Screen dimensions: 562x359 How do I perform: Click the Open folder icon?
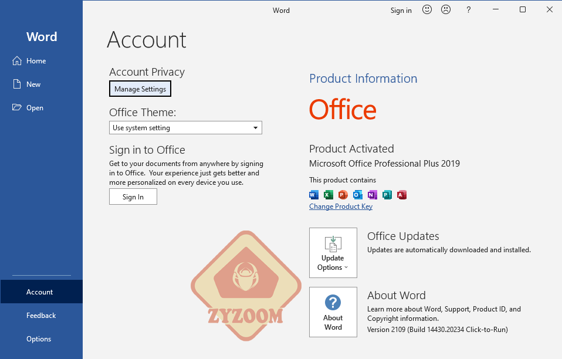17,107
